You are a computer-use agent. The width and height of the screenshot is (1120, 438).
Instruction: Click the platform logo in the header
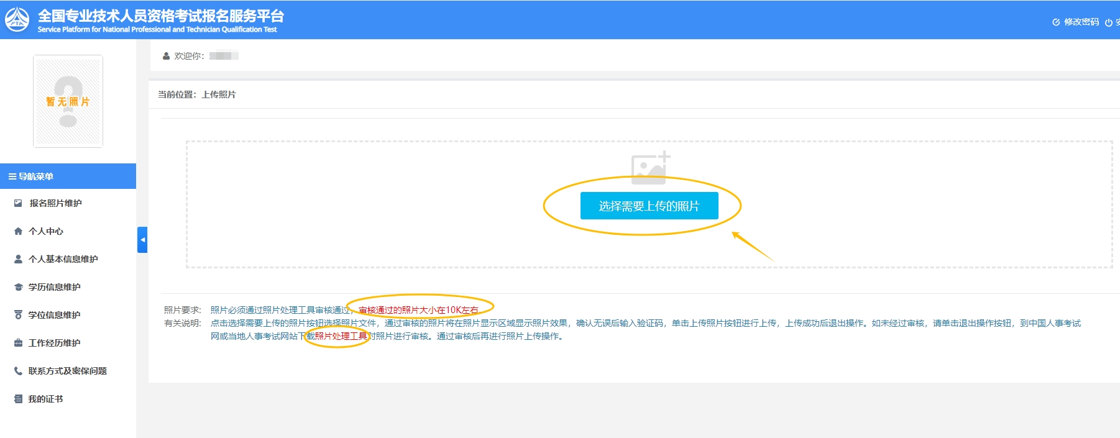[x=17, y=19]
